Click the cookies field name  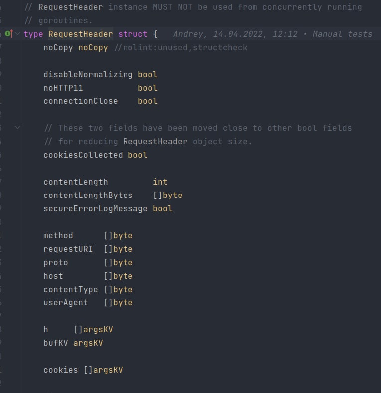[60, 370]
